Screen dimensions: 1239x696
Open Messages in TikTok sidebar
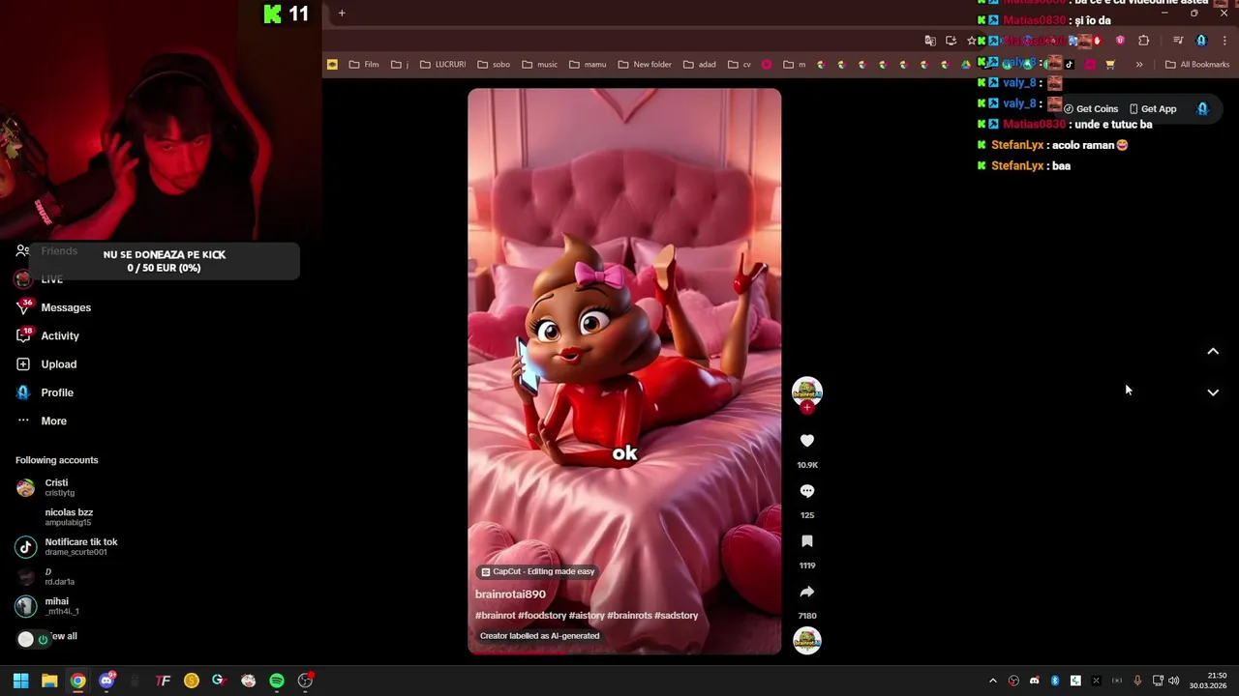[x=53, y=307]
